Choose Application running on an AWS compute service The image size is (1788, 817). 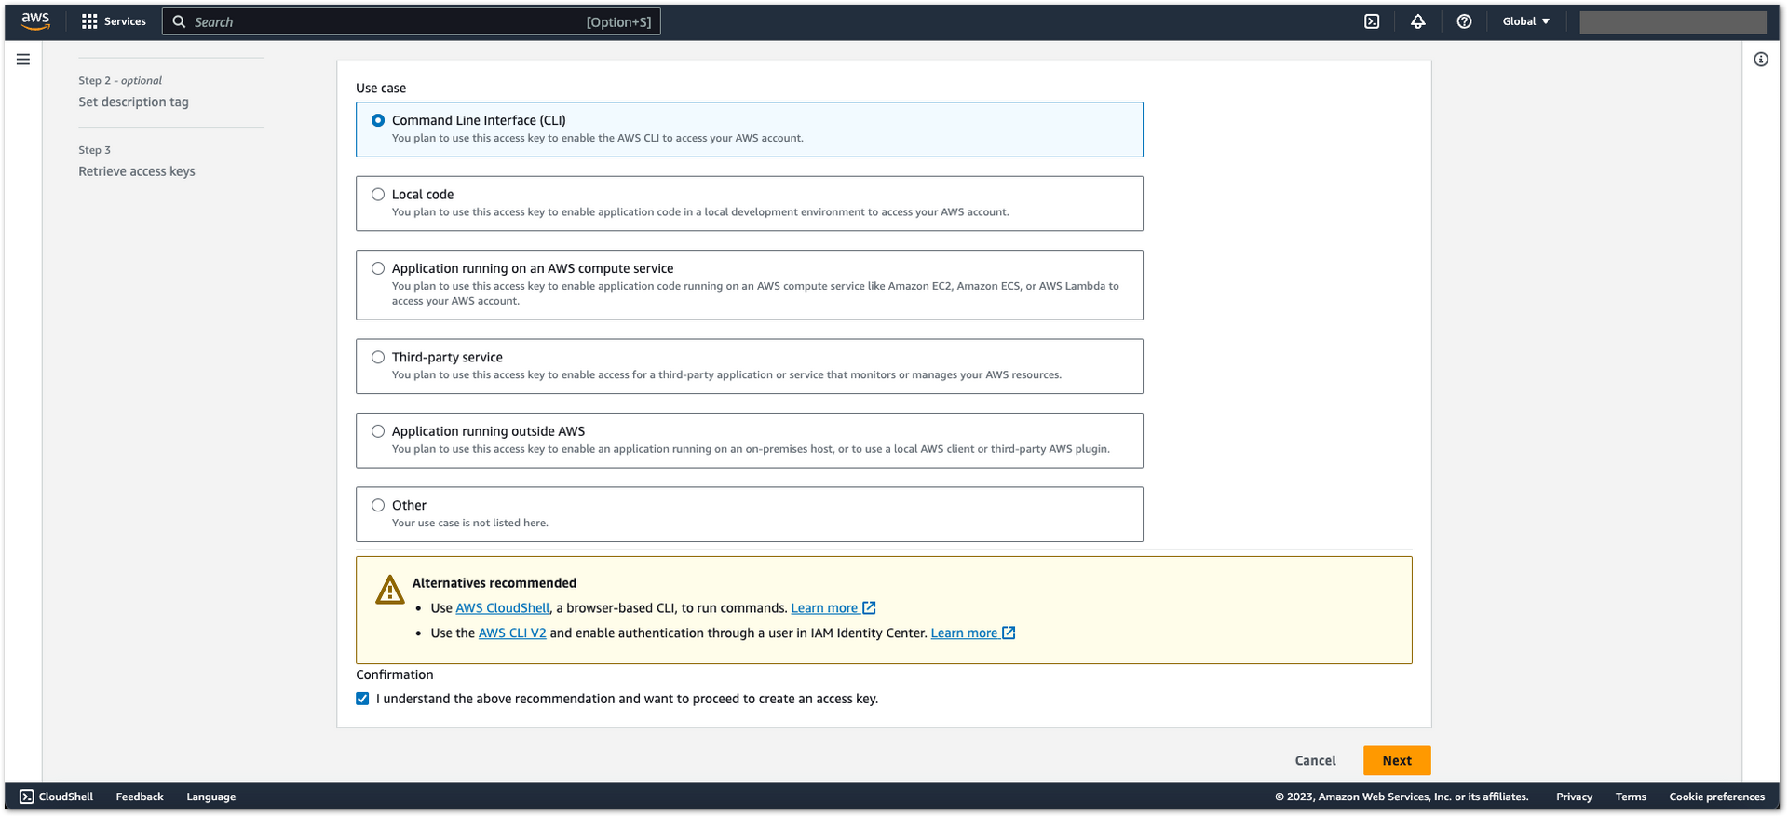point(378,268)
